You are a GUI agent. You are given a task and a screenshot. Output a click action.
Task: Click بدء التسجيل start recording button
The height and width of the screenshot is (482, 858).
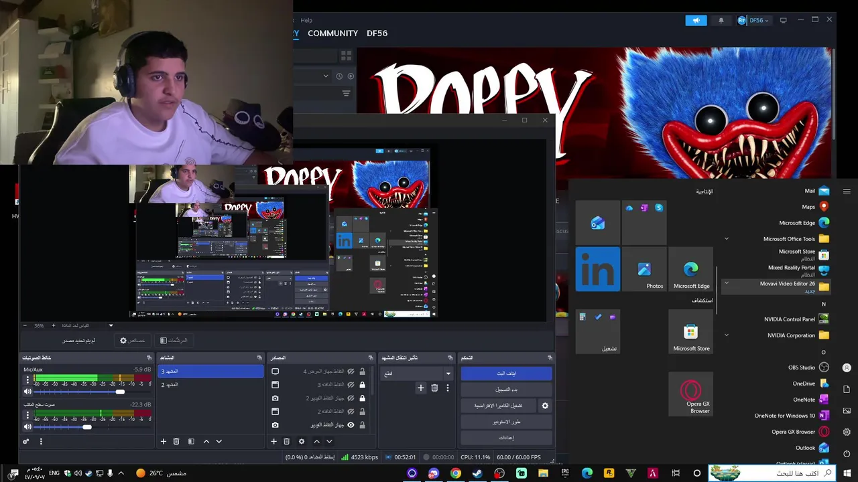[x=506, y=390]
